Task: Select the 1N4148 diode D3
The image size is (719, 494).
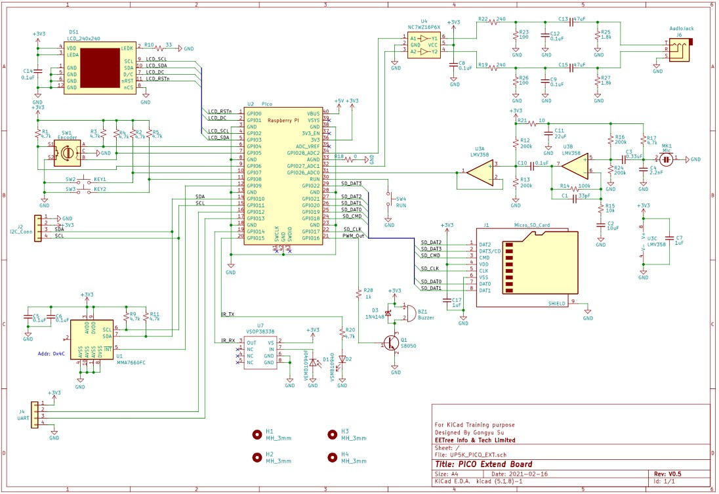Action: point(388,314)
